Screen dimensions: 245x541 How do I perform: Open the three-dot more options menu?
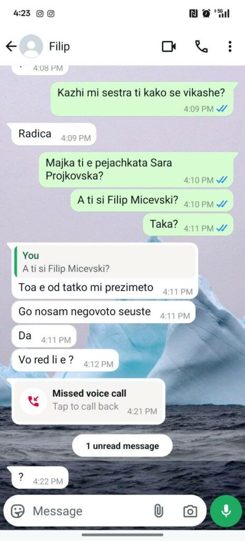[230, 46]
